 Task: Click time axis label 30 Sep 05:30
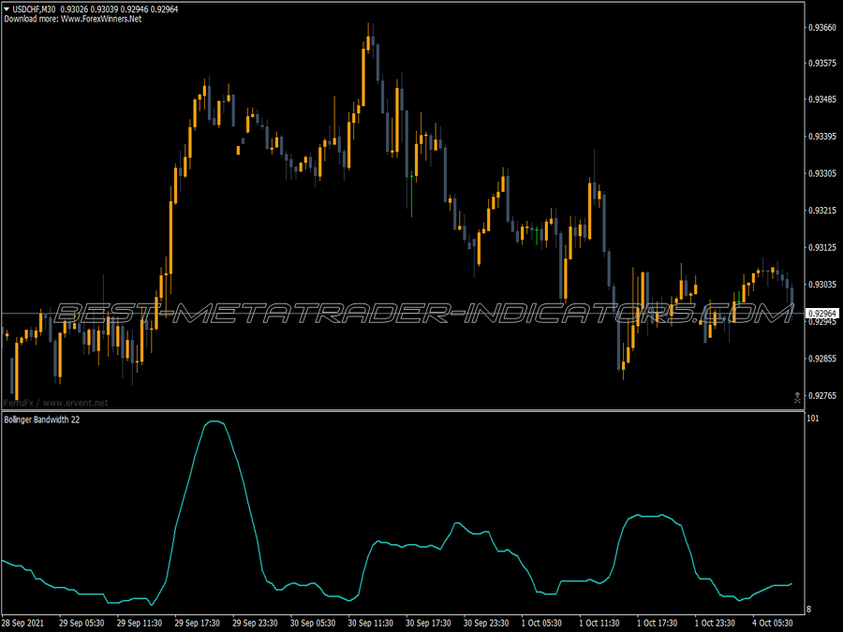click(x=313, y=623)
